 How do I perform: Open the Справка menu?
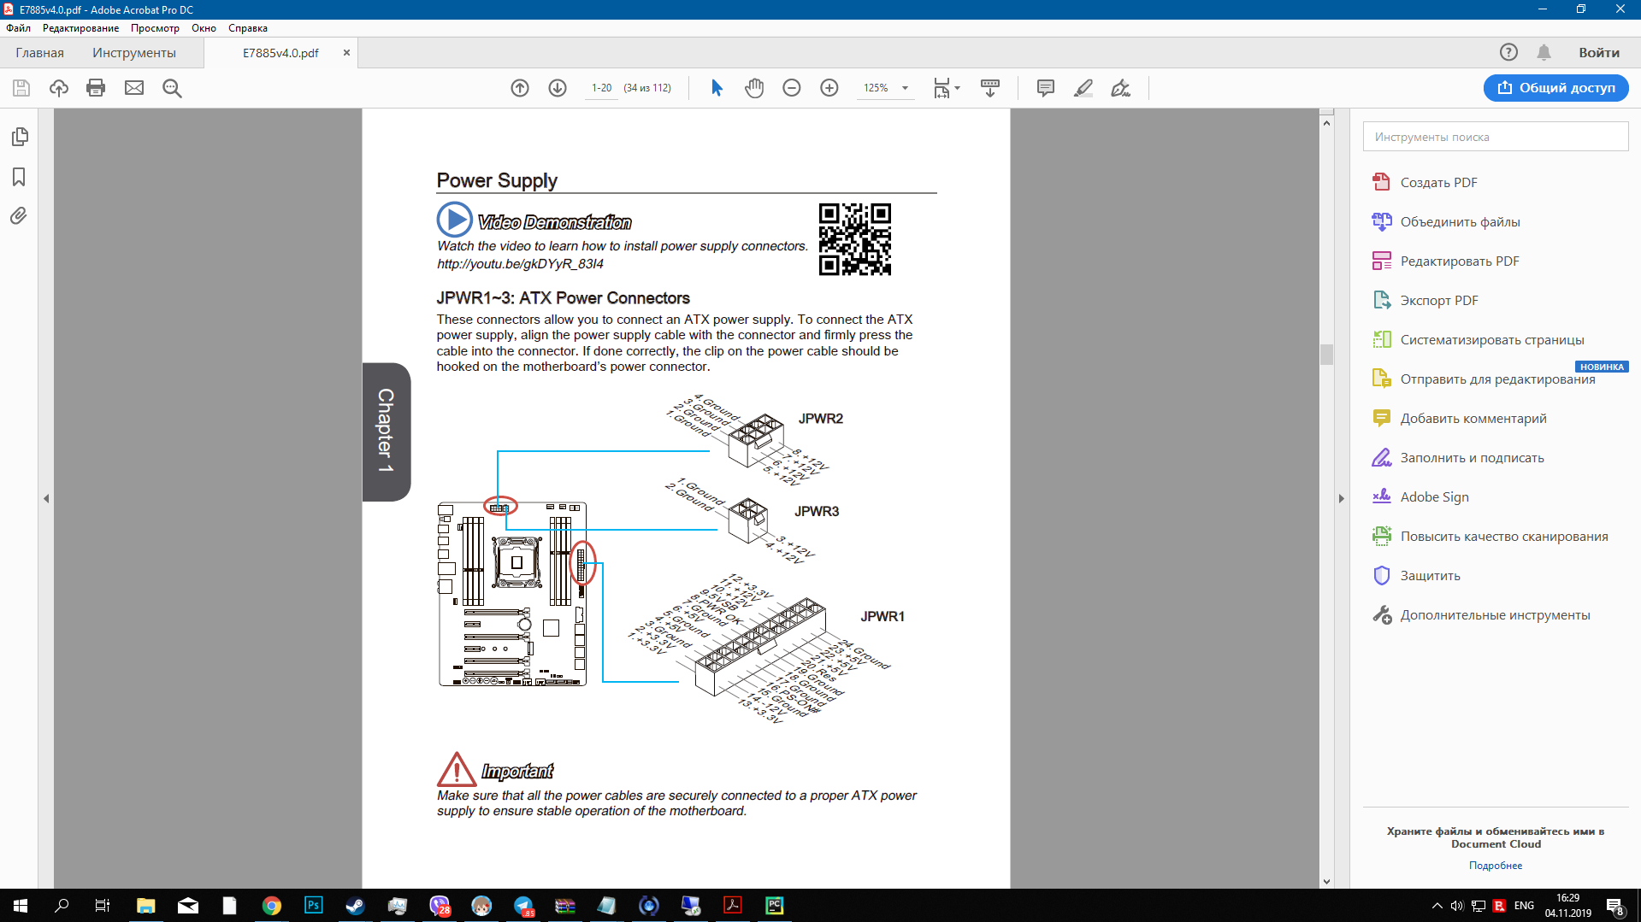(x=248, y=28)
